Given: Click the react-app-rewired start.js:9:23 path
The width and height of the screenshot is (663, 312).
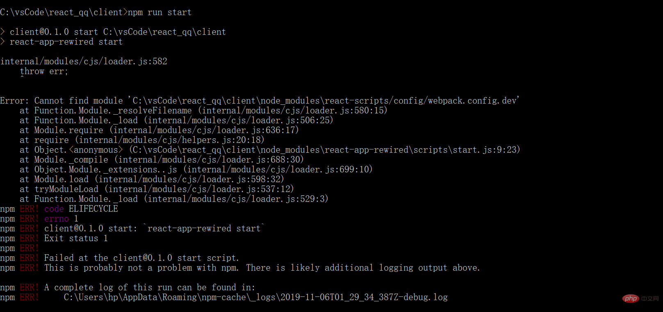Looking at the screenshot, I should [325, 150].
